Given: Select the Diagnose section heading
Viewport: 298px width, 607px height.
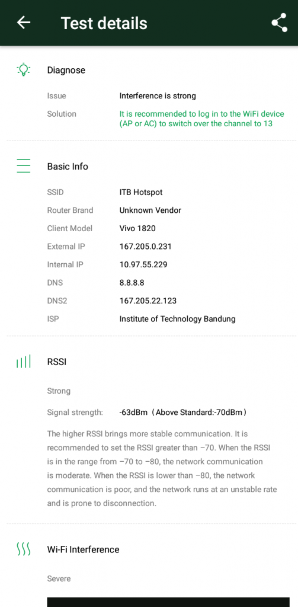Looking at the screenshot, I should [66, 70].
